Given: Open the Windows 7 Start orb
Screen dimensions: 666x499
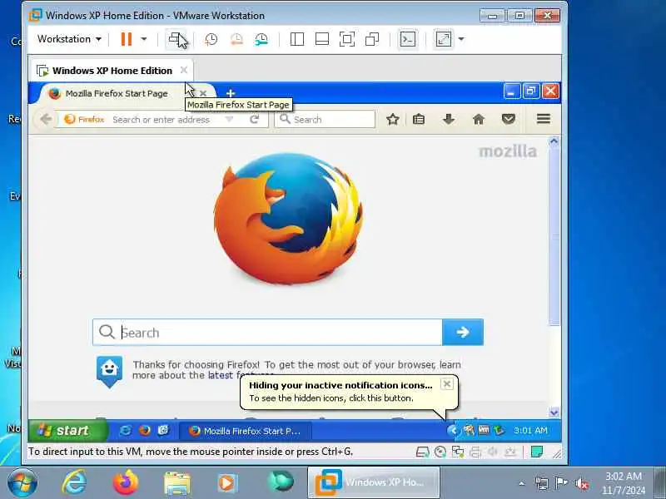Looking at the screenshot, I should coord(22,483).
